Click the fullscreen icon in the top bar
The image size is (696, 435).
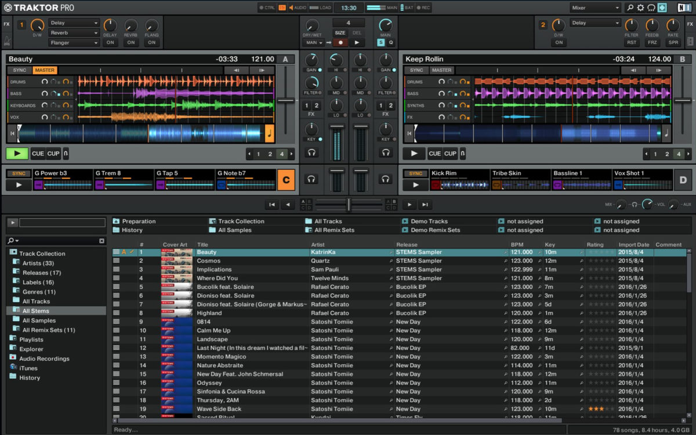662,8
